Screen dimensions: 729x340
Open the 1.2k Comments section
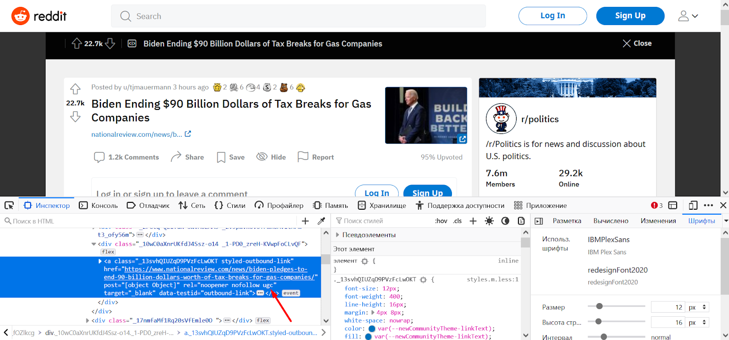pyautogui.click(x=126, y=157)
